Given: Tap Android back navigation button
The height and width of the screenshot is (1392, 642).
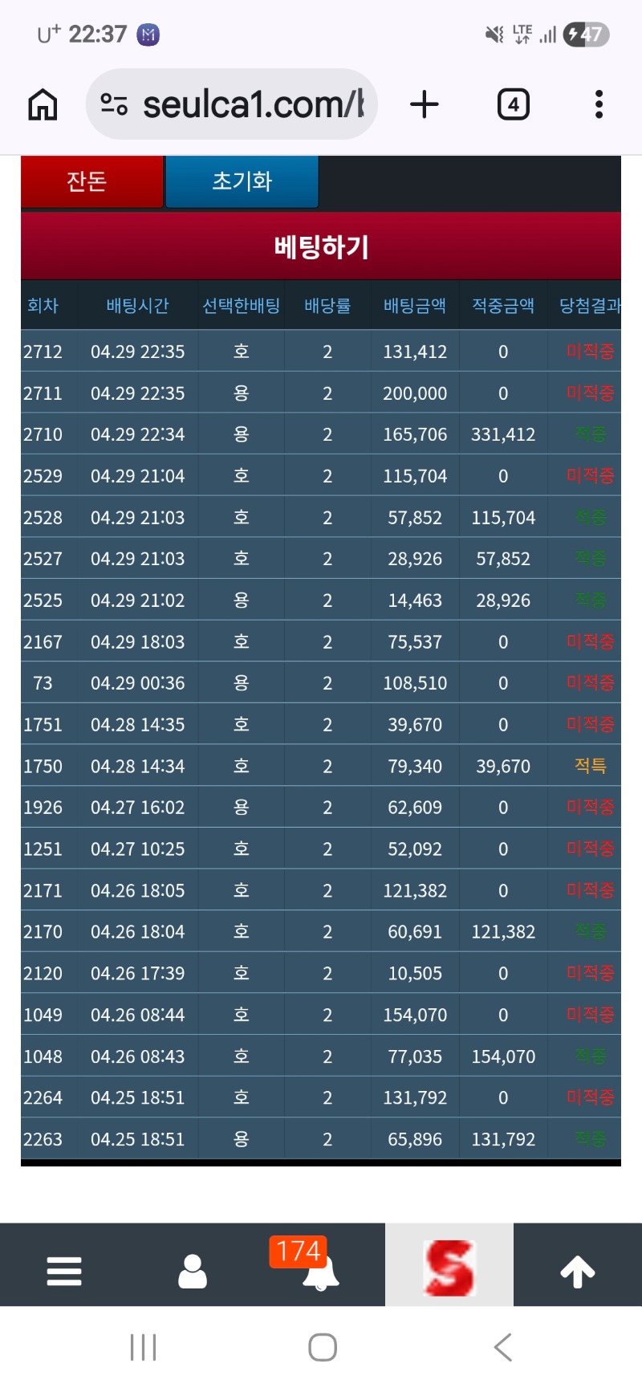Looking at the screenshot, I should (x=503, y=1347).
